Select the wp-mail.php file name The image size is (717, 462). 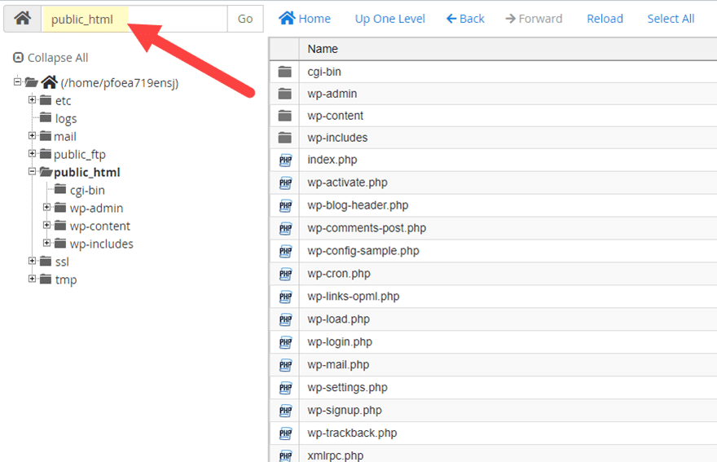click(338, 364)
